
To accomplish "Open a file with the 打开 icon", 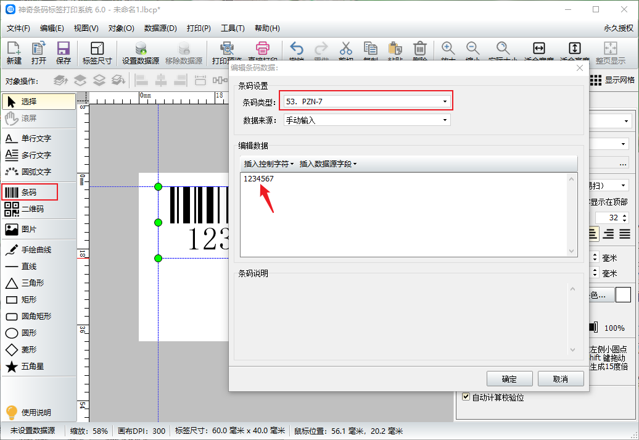I will click(39, 52).
